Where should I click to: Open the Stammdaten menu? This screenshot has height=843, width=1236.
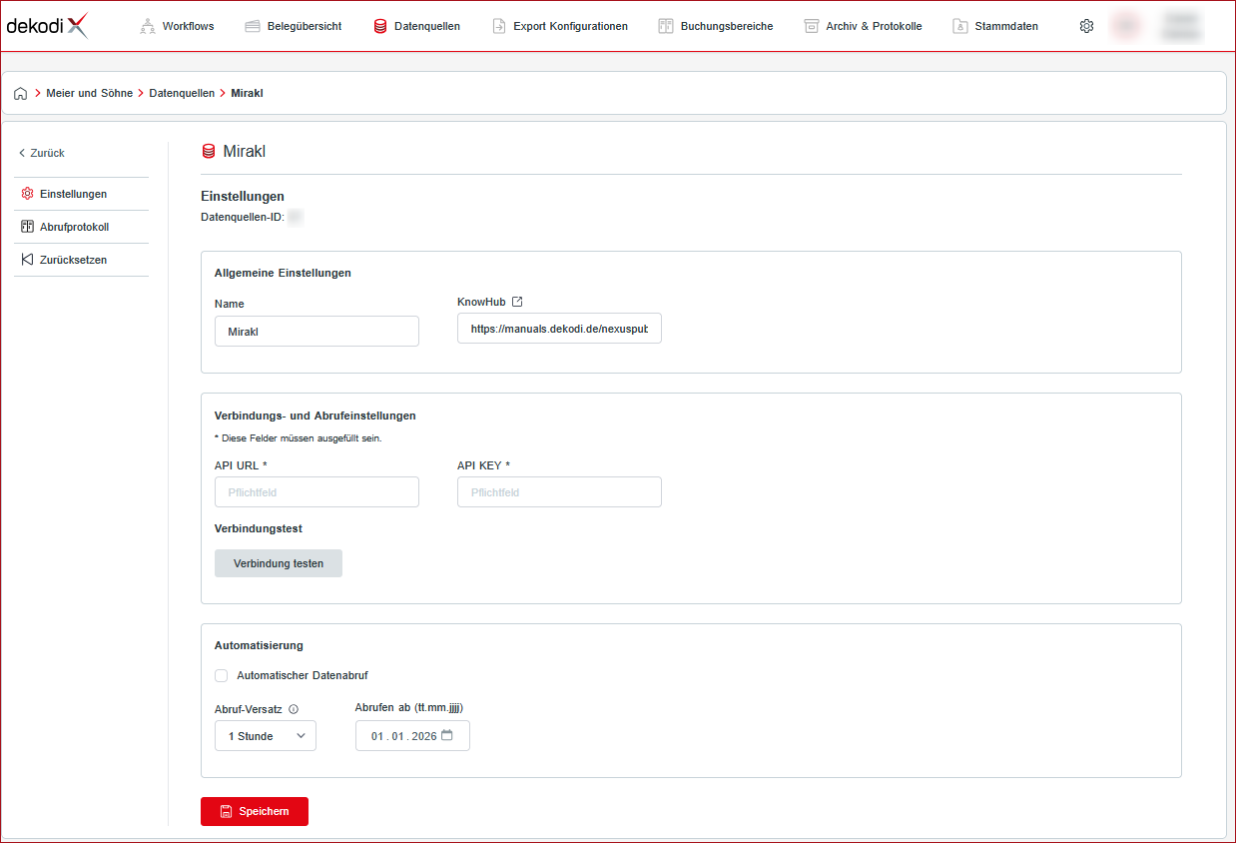pos(995,26)
